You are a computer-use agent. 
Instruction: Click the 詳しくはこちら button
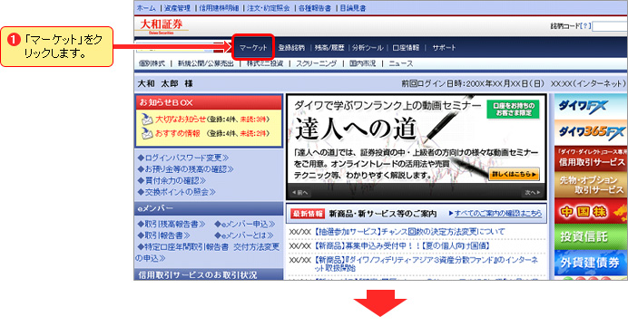pos(514,174)
